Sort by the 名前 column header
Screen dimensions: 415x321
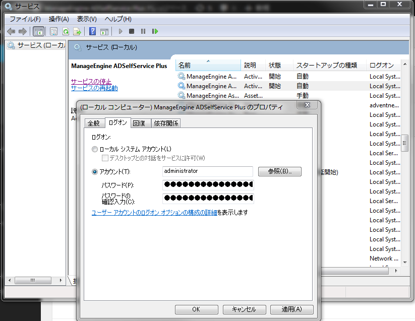pos(208,65)
